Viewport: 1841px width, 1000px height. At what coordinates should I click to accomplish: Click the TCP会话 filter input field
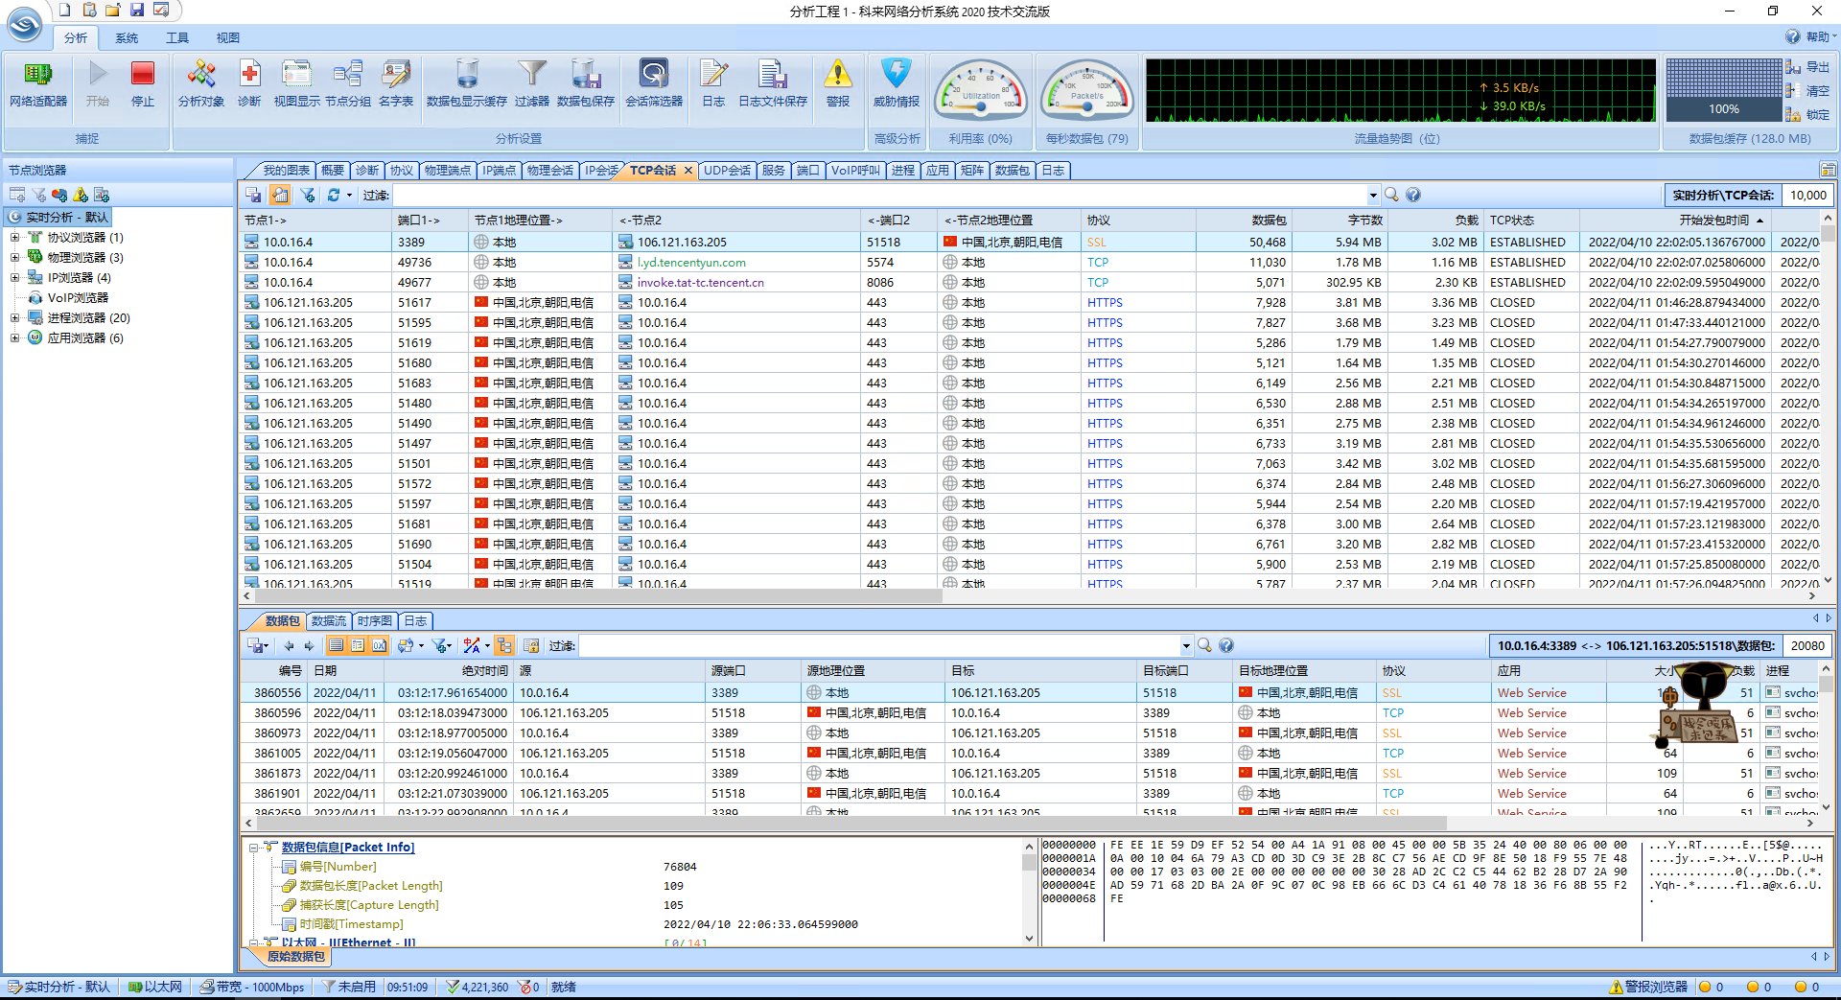tap(878, 195)
